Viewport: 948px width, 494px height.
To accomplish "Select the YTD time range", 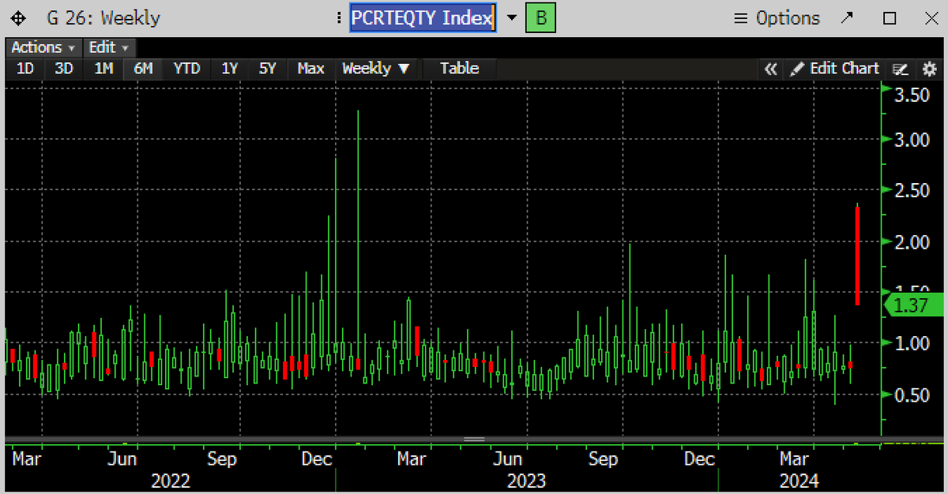I will [x=186, y=69].
